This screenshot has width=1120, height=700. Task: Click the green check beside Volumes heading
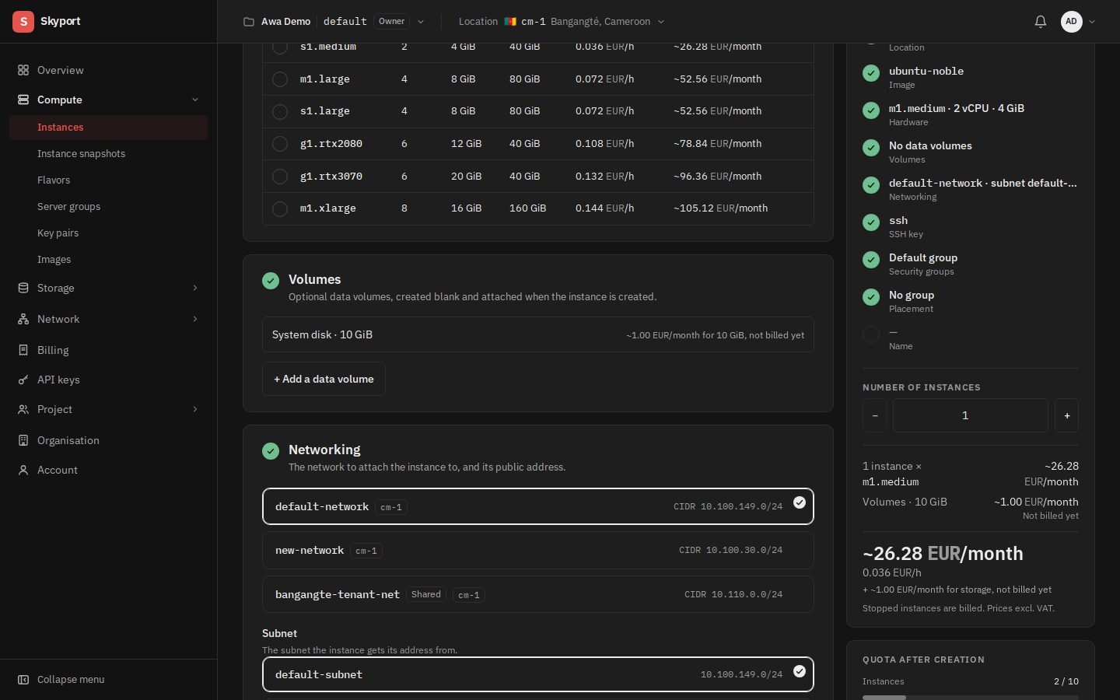(271, 281)
